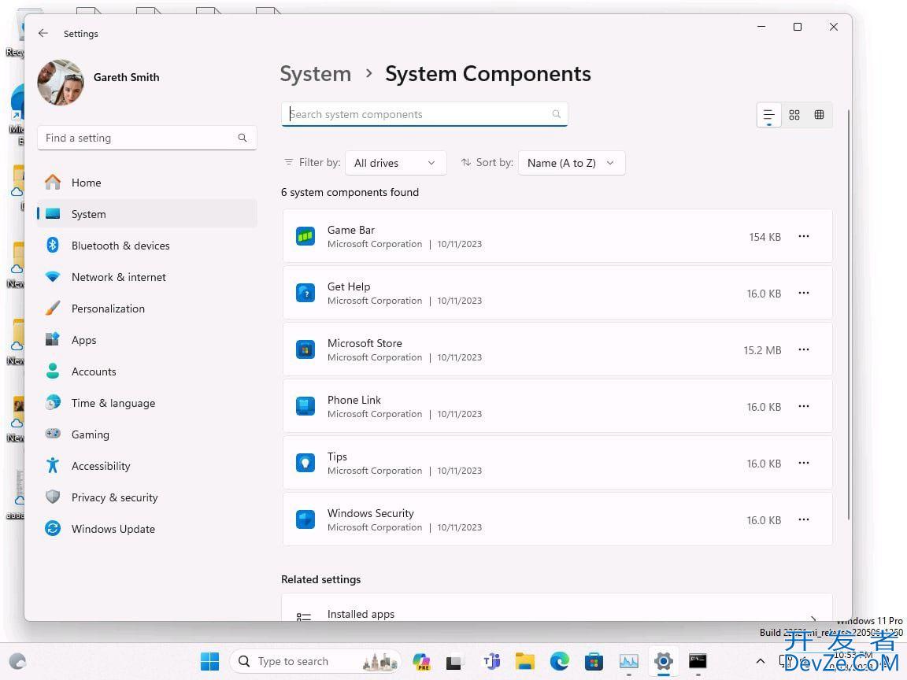This screenshot has width=907, height=680.
Task: Expand the All drives filter dropdown
Action: tap(396, 163)
